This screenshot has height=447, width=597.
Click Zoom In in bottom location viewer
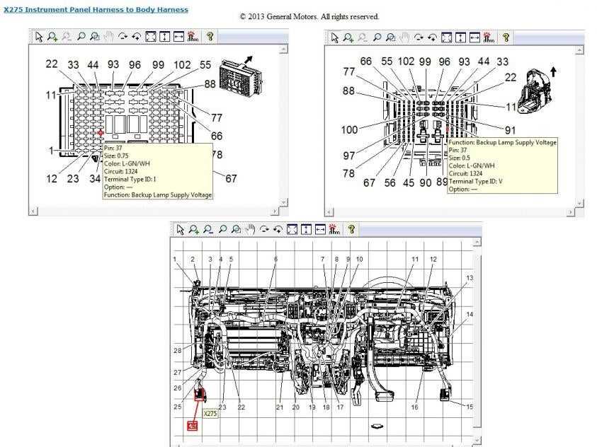[x=194, y=230]
